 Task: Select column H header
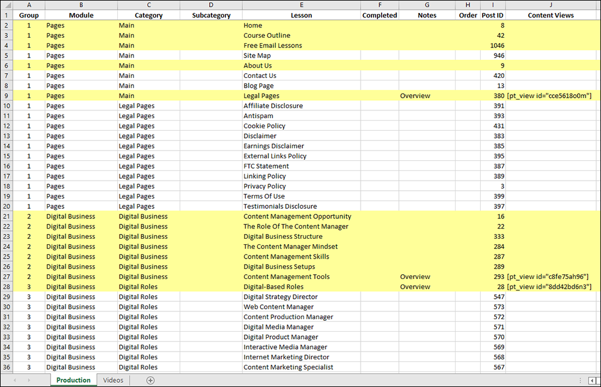468,5
